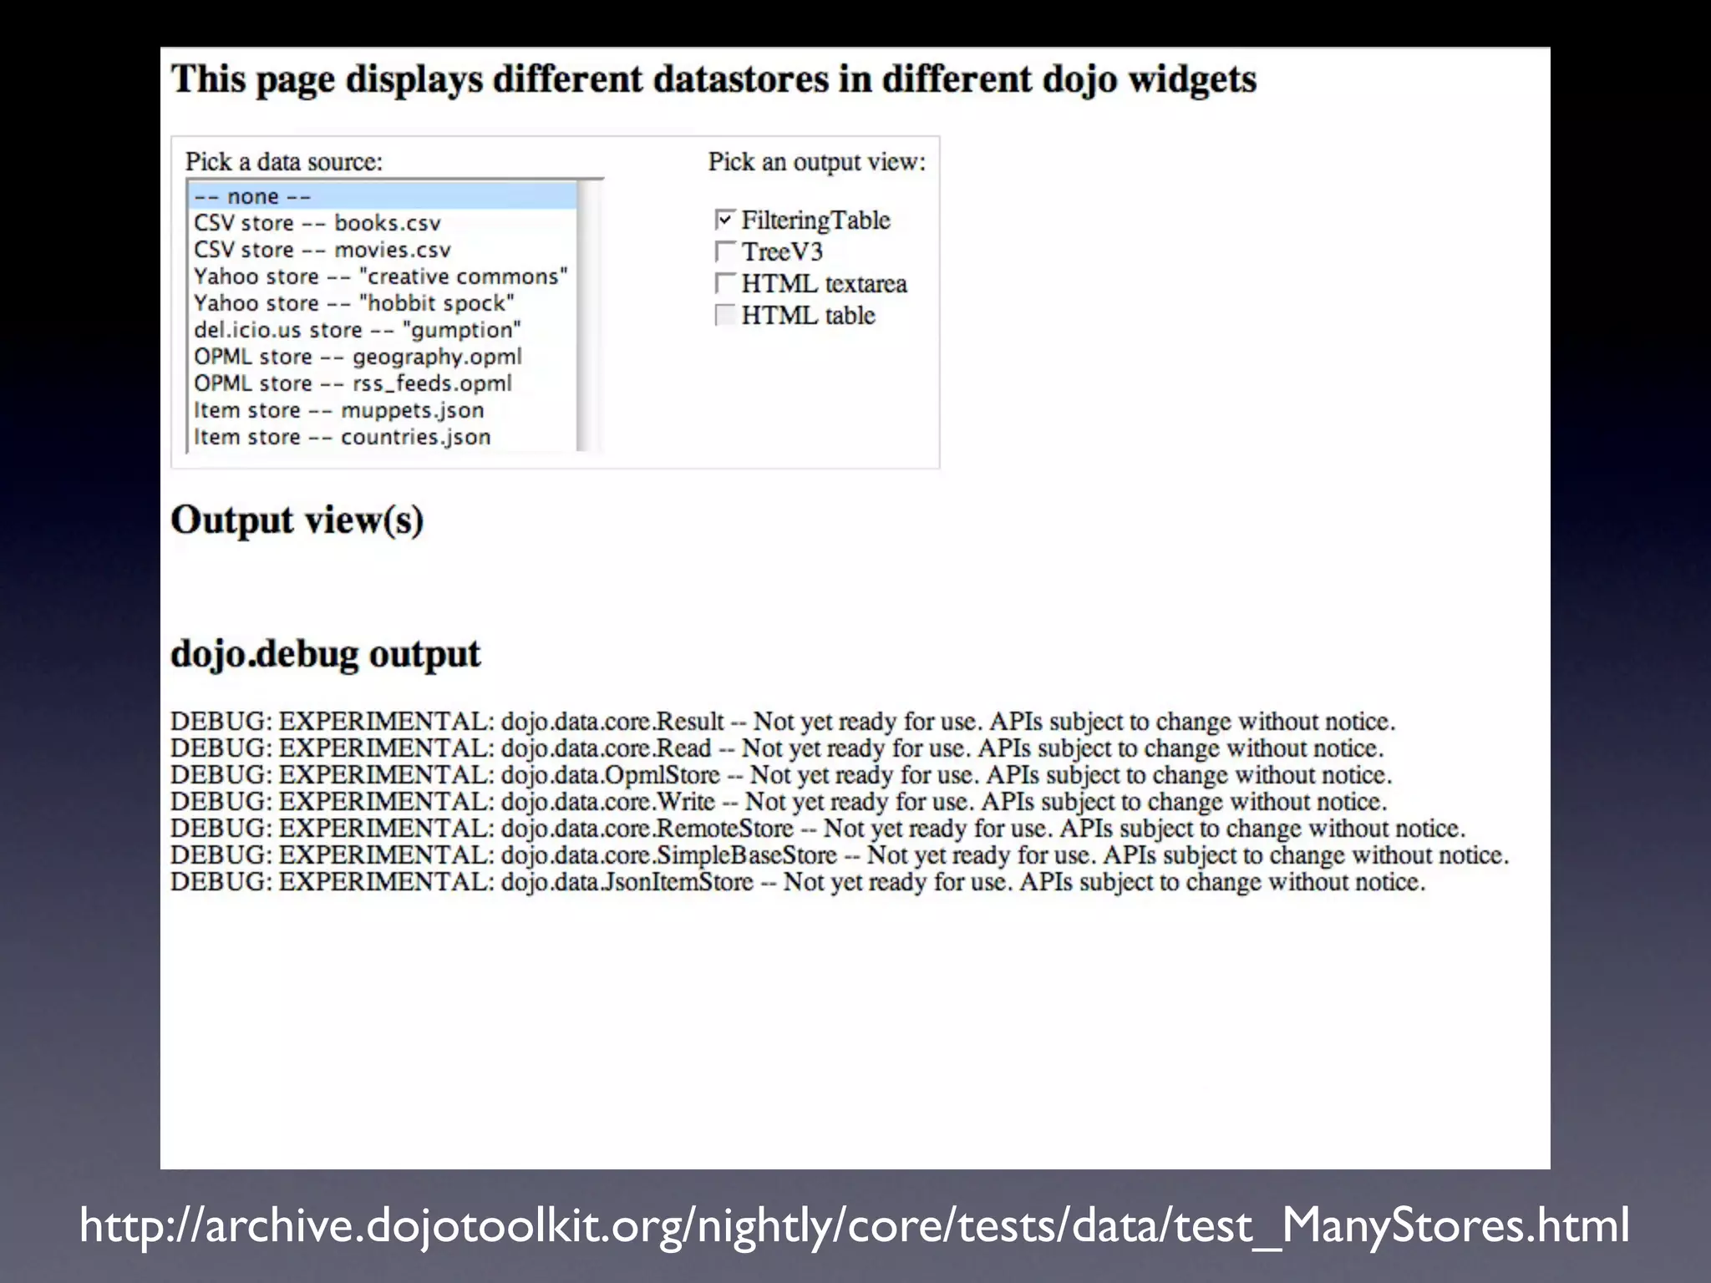
Task: Select del.icio.us store "gumption" entry
Action: pyautogui.click(x=383, y=330)
